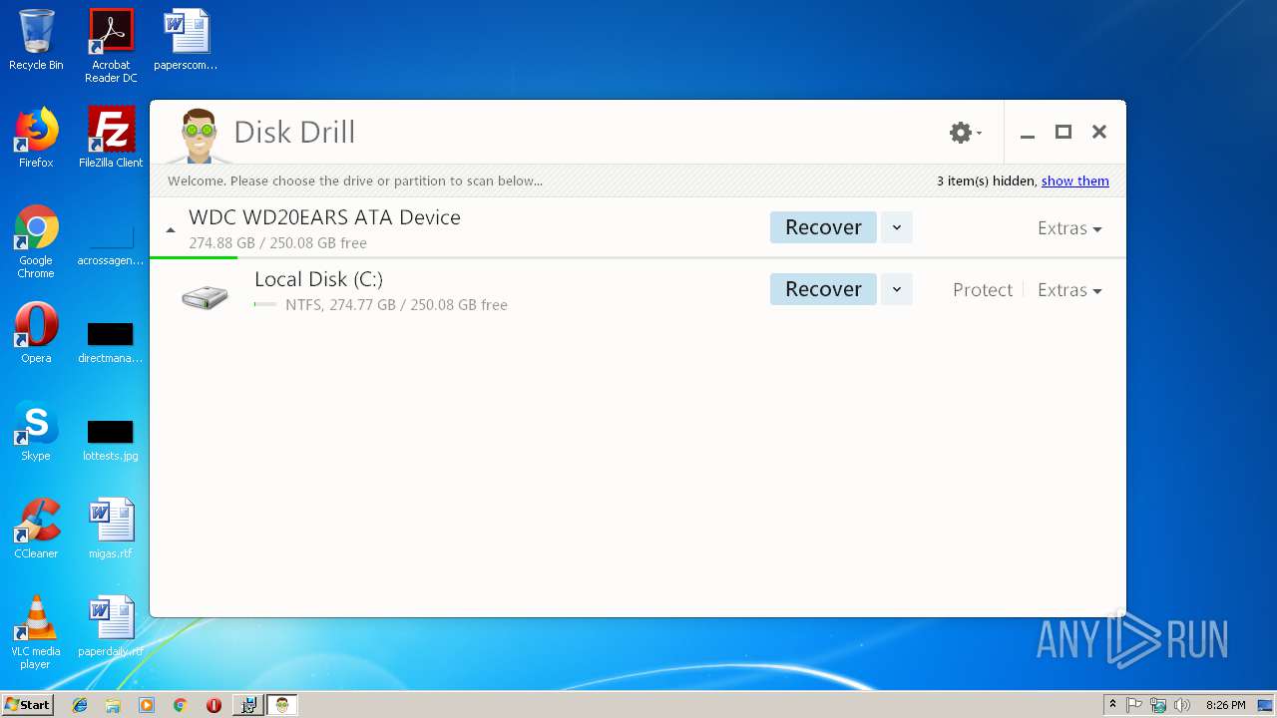1277x718 pixels.
Task: Open recovery options dropdown for Local Disk (C:)
Action: 896,289
